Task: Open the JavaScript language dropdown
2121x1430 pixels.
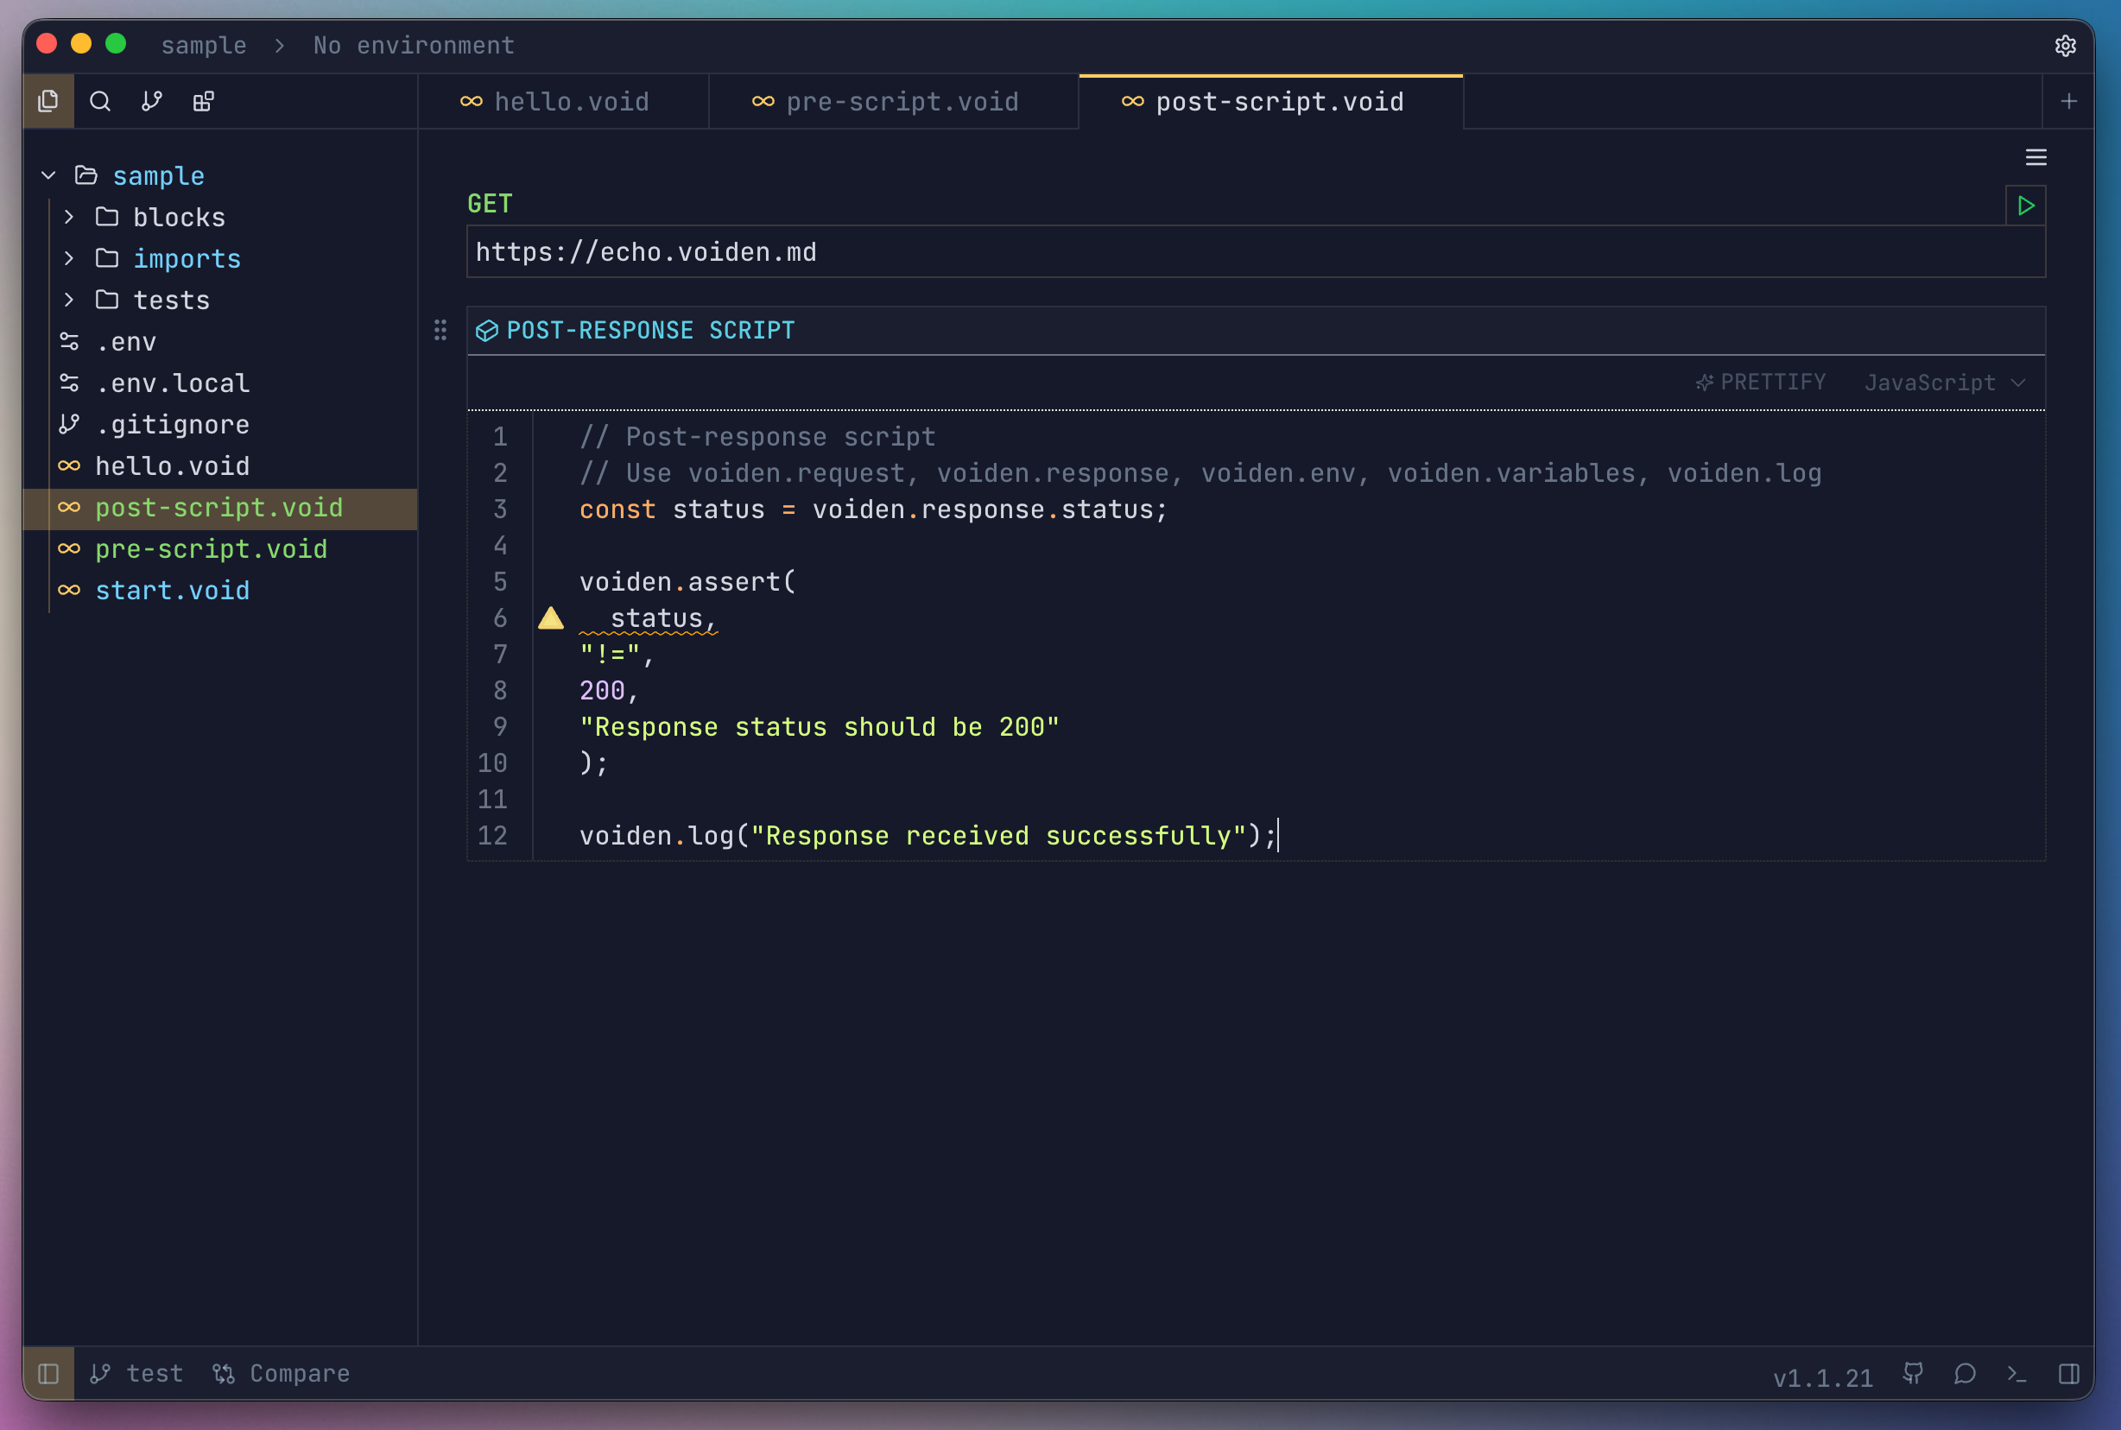Action: click(x=1943, y=383)
